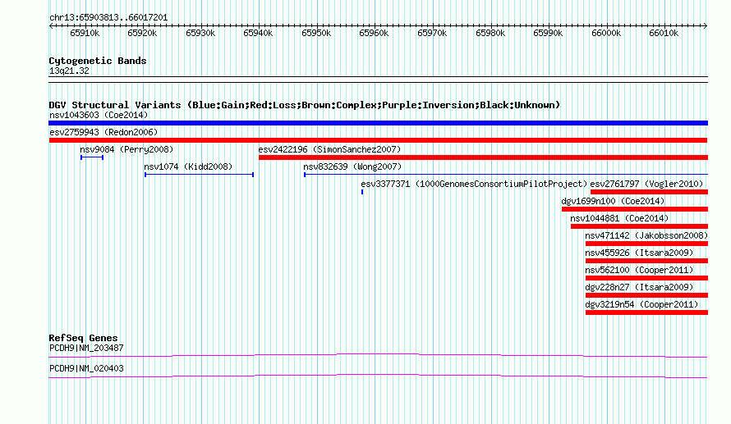Select the red nsv562100 loss bar

(646, 278)
